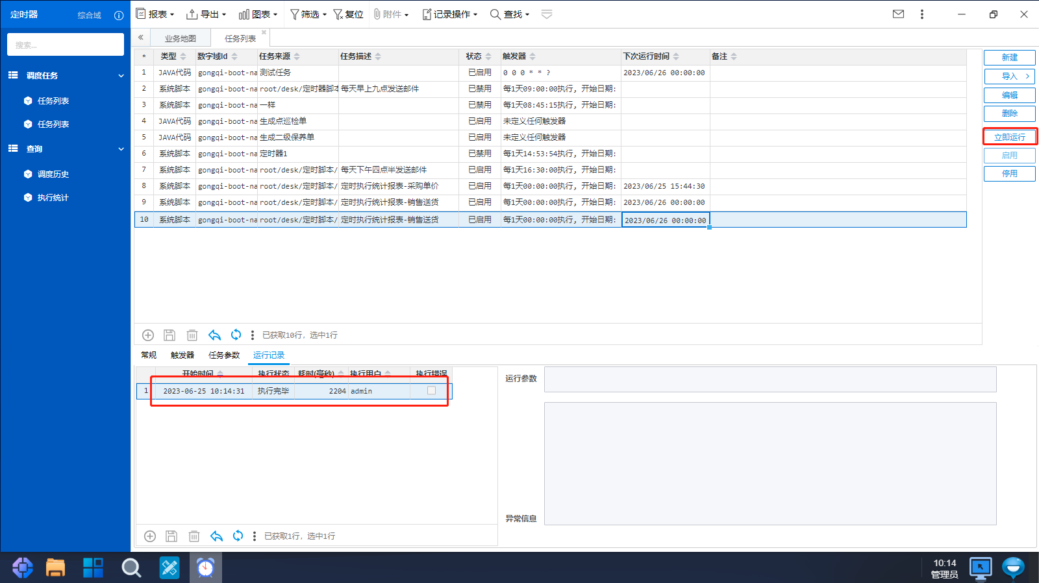Sort by the 类型 column sort icon
1039x583 pixels.
(x=183, y=57)
